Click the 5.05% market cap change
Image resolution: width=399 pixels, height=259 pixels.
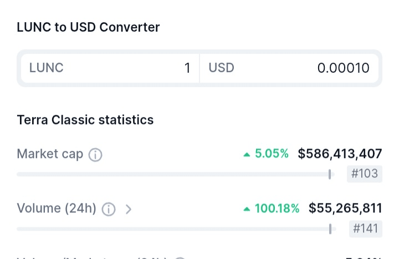pyautogui.click(x=272, y=154)
